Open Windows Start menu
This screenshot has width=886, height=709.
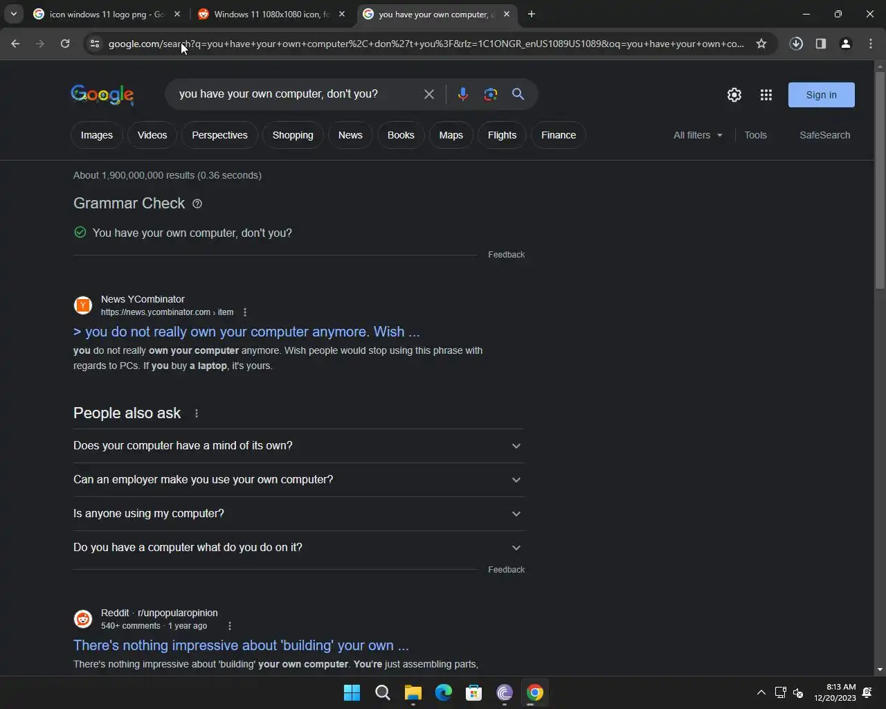[352, 692]
